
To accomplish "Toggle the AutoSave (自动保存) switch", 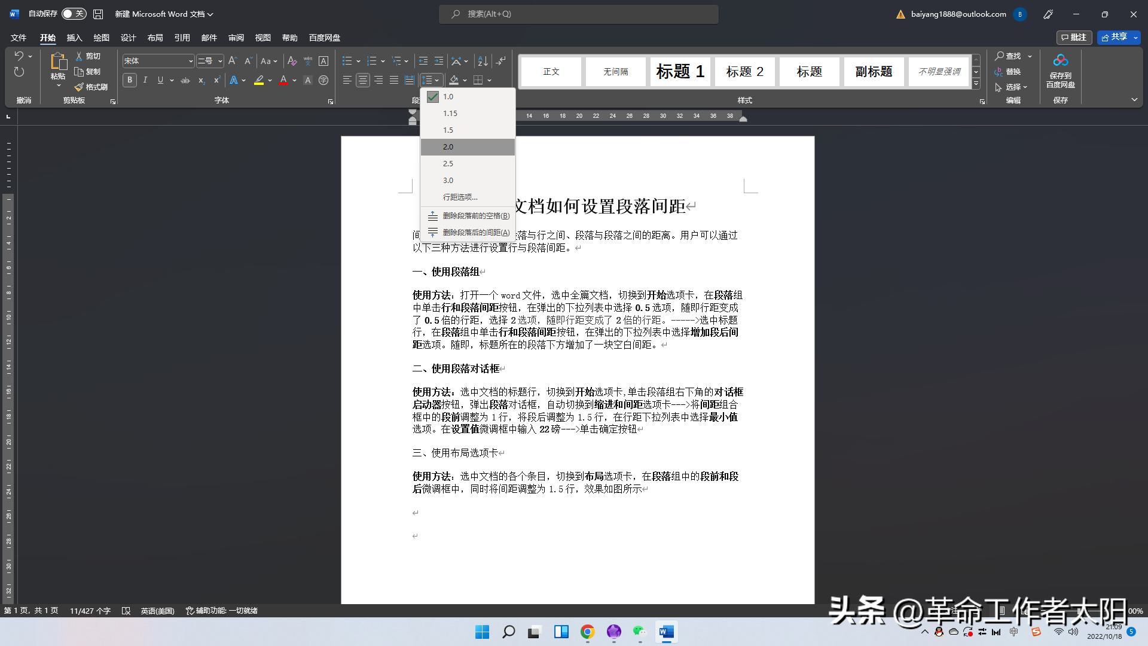I will point(74,14).
